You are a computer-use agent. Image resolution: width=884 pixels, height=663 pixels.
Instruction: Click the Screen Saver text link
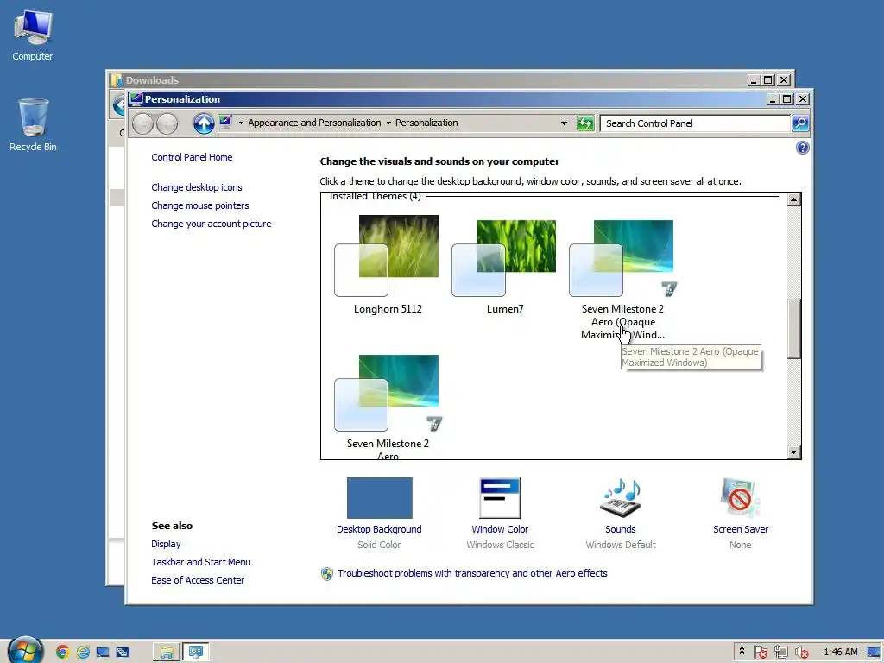(740, 529)
